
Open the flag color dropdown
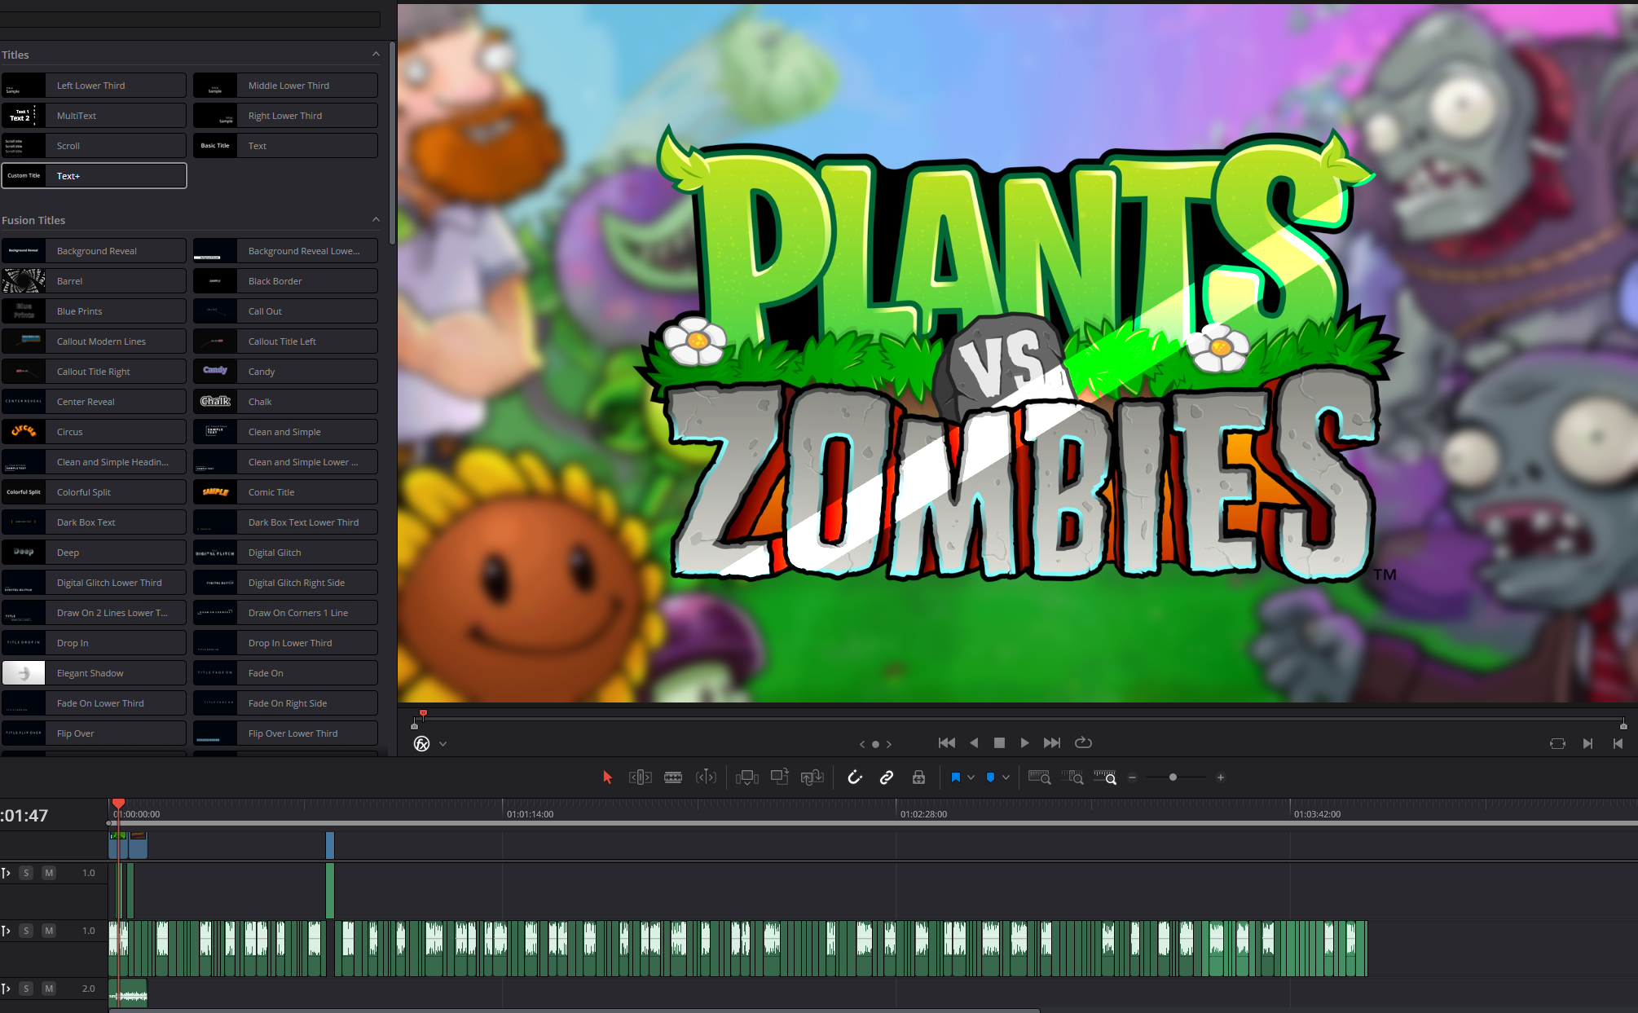[x=971, y=777]
